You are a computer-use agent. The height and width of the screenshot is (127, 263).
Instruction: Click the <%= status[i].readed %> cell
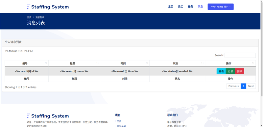pos(177,71)
